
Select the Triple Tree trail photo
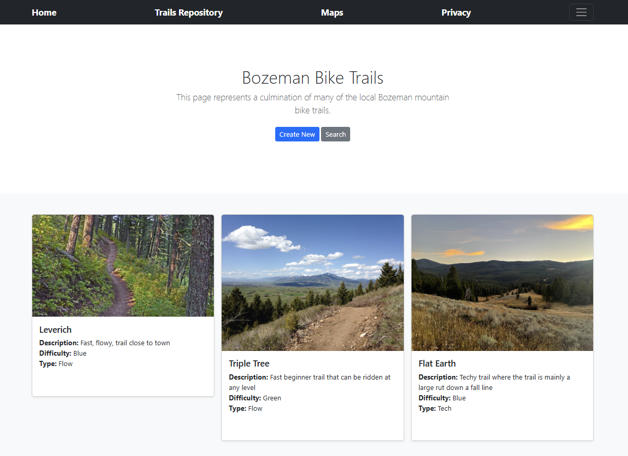tap(312, 283)
